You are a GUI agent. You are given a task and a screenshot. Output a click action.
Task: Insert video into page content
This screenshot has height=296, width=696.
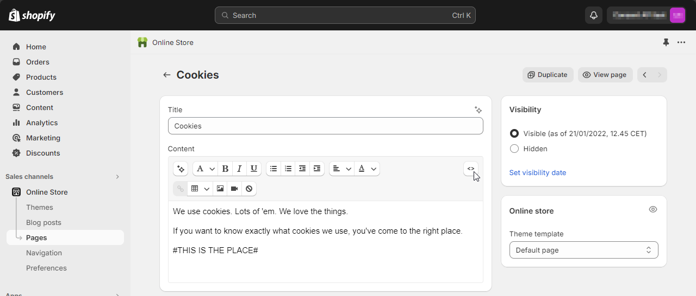coord(234,189)
